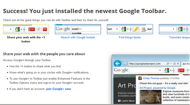The height and width of the screenshot is (105, 190).
Task: Open 'Art Project, powered by Google' link
Action: click(157, 88)
